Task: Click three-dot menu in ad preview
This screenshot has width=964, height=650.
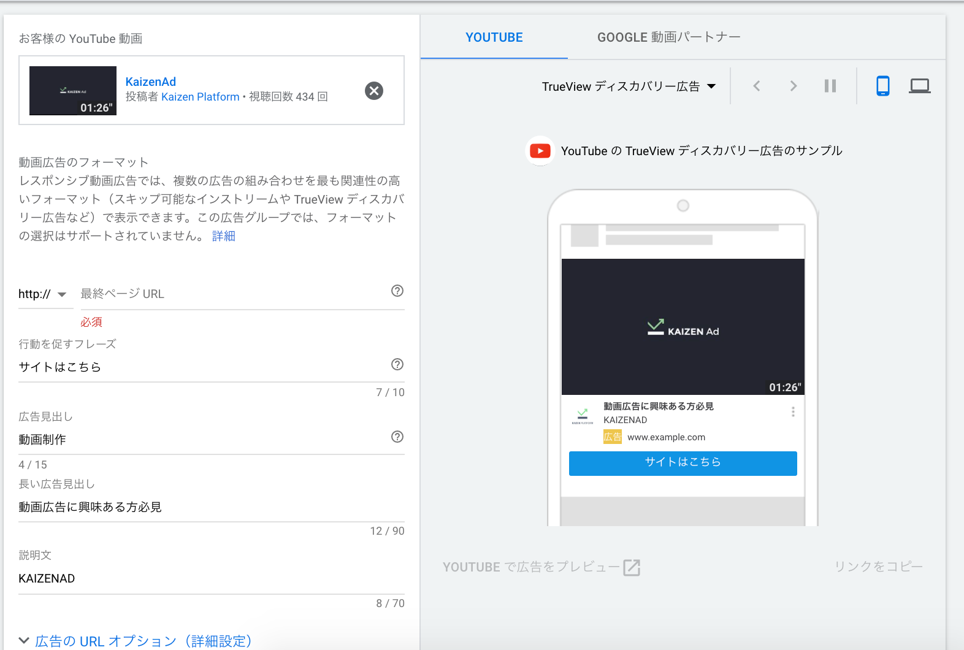Action: (793, 412)
